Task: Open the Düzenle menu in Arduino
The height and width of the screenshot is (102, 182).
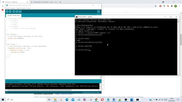Action: pos(13,8)
